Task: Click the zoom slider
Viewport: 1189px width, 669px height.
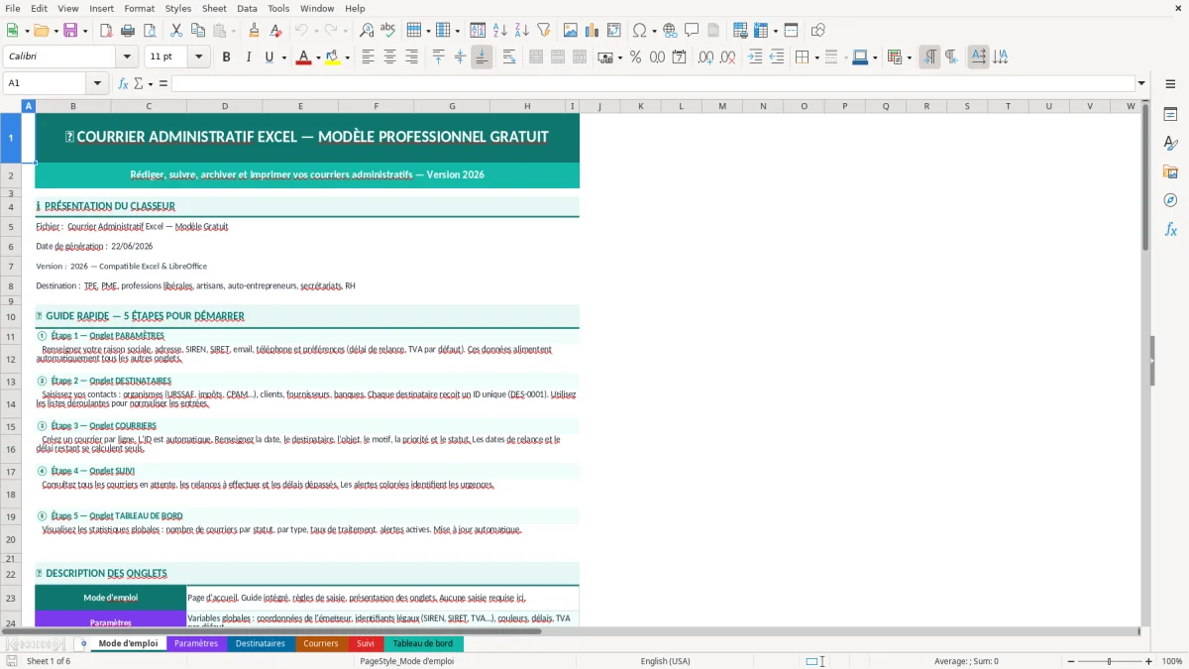Action: click(x=1109, y=661)
